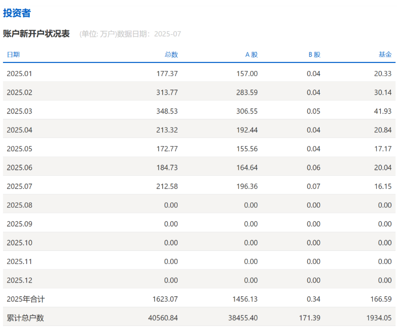Select the 2025.04 date cell
Screen dimensions: 404x334
pos(20,130)
